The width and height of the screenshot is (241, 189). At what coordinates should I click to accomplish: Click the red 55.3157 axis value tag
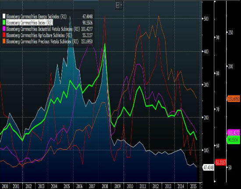pos(220,162)
